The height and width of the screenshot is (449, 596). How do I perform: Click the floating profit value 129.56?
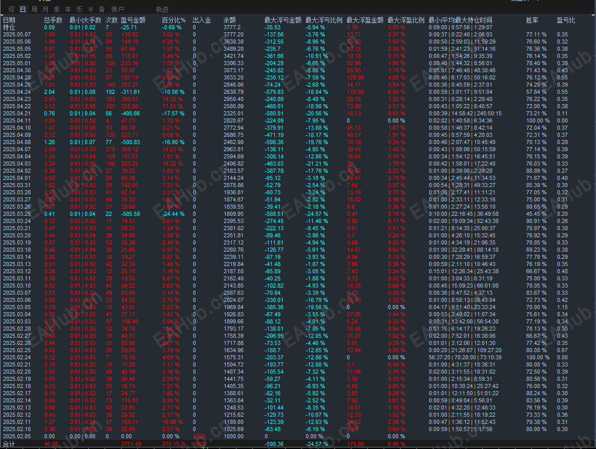click(x=355, y=77)
